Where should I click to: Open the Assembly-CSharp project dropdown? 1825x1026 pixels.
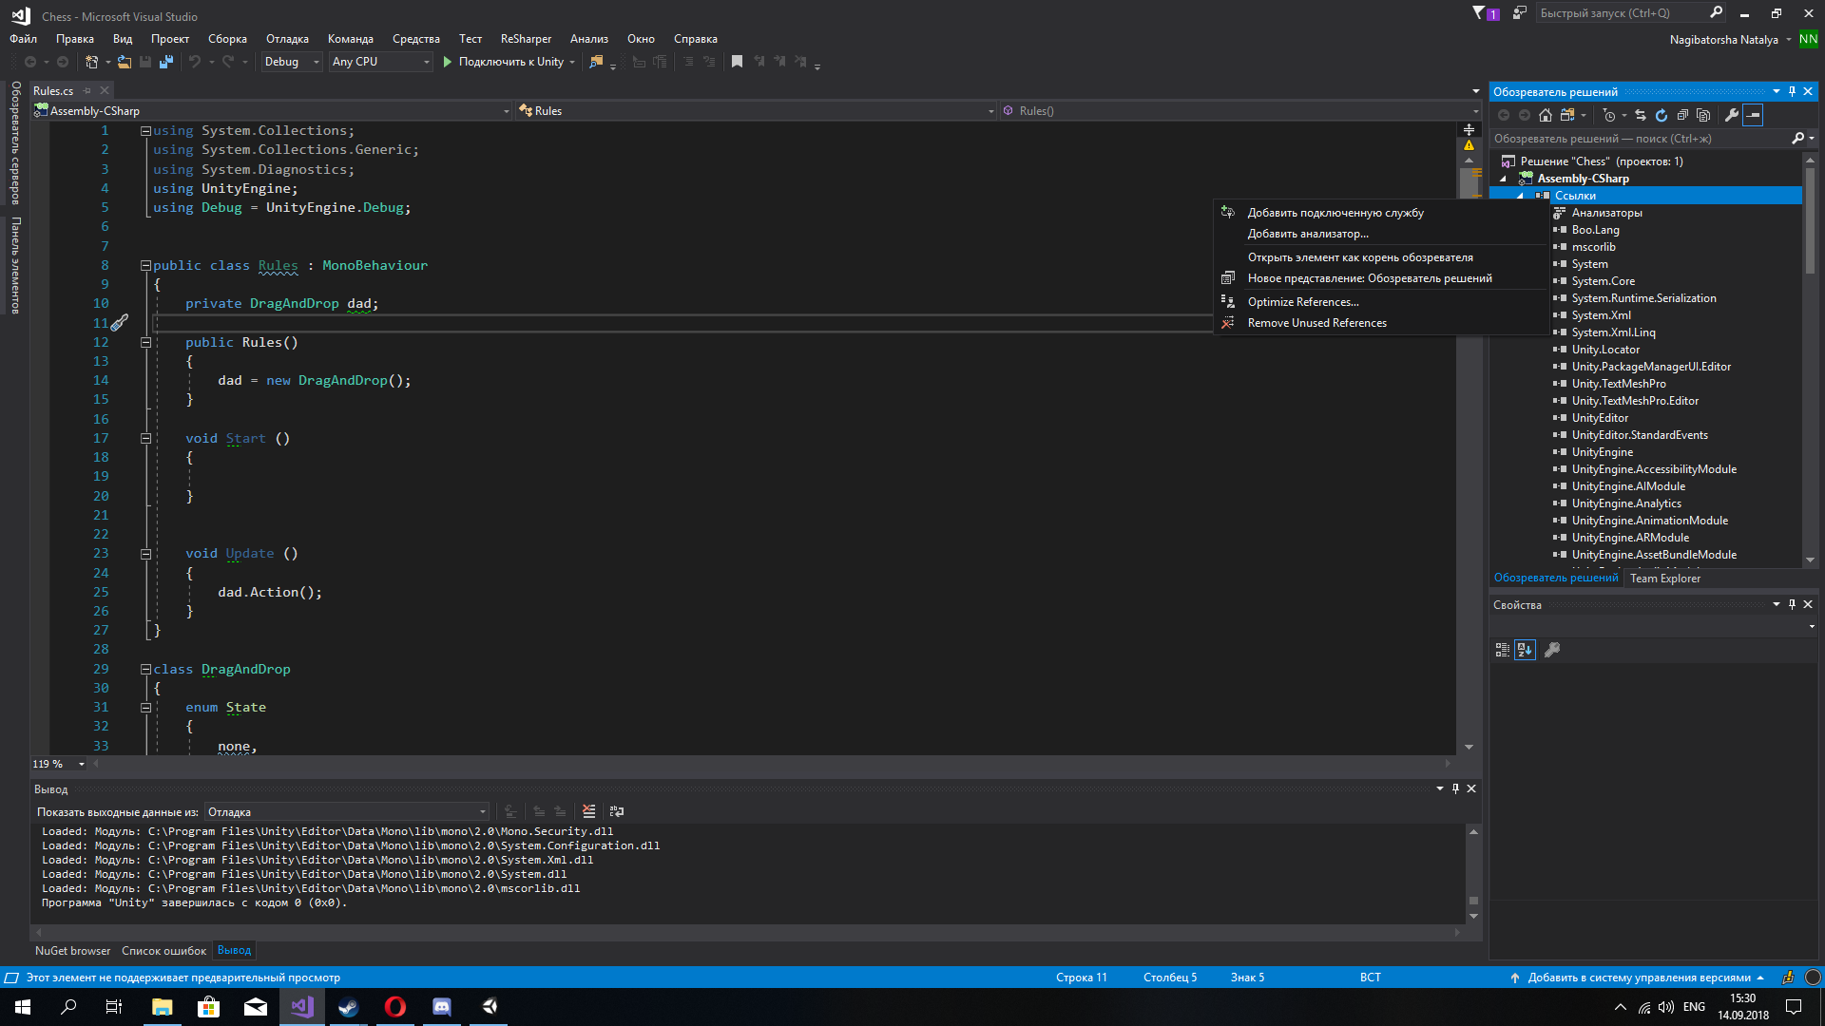[x=272, y=111]
